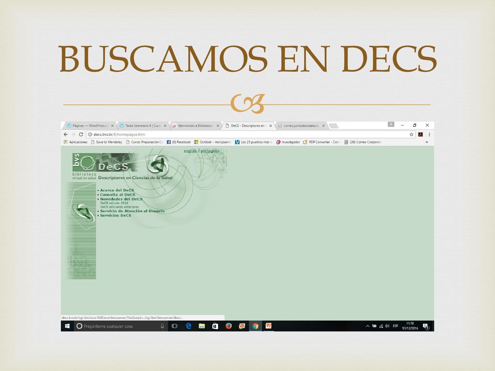
Task: Click the Adobe PDF extension icon
Action: pyautogui.click(x=421, y=134)
